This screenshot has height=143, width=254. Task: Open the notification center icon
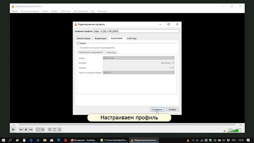(x=248, y=140)
